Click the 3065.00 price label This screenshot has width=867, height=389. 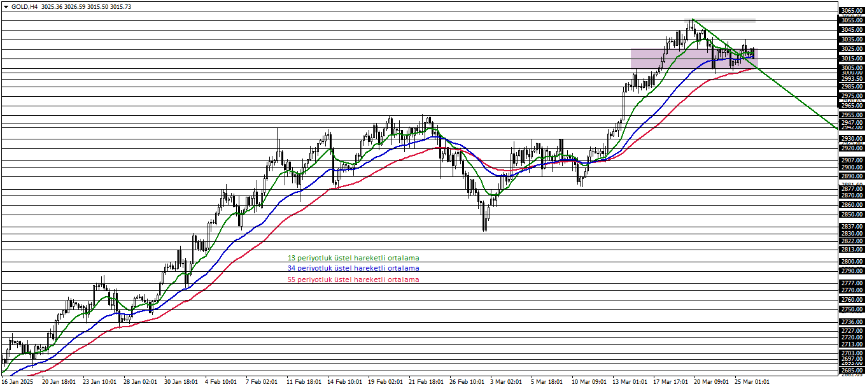852,11
